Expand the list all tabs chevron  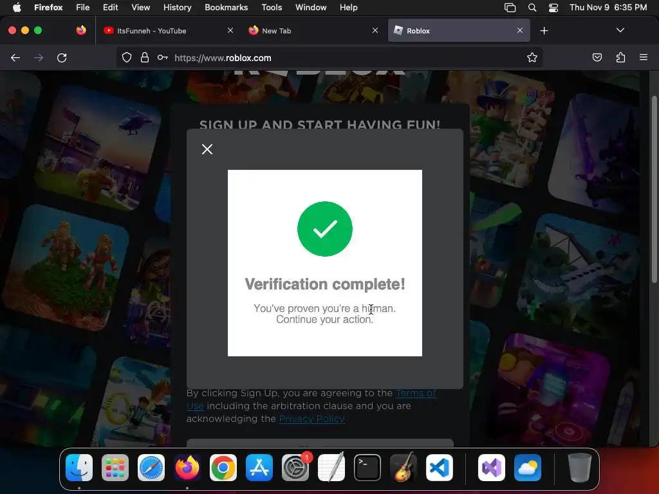coord(620,30)
